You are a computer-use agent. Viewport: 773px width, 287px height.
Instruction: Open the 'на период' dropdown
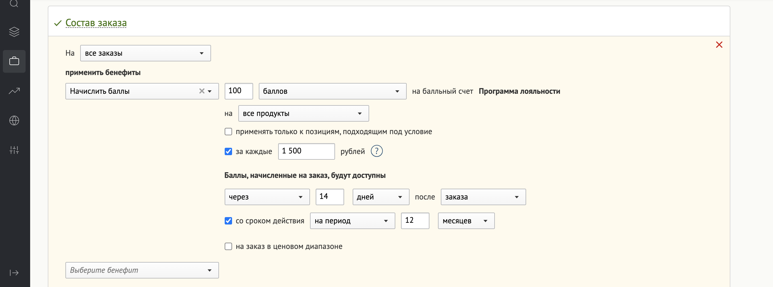352,221
